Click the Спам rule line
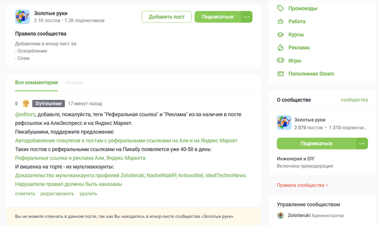The height and width of the screenshot is (226, 379). pyautogui.click(x=22, y=58)
